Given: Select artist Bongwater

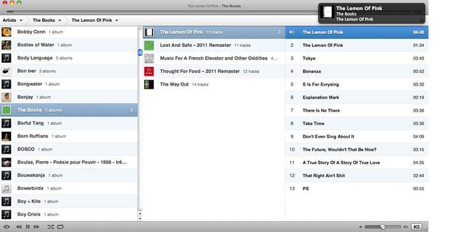Looking at the screenshot, I should pyautogui.click(x=69, y=84).
